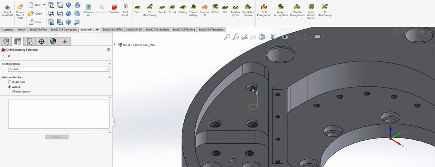Add a T-Slot operation

[x=215, y=9]
